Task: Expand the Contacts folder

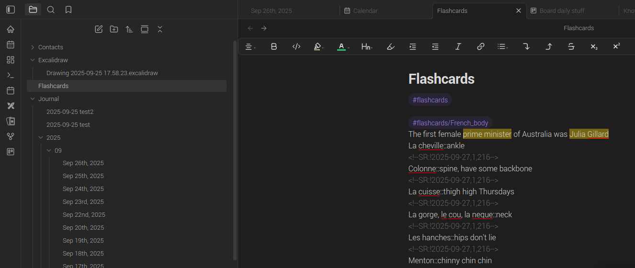Action: tap(33, 47)
